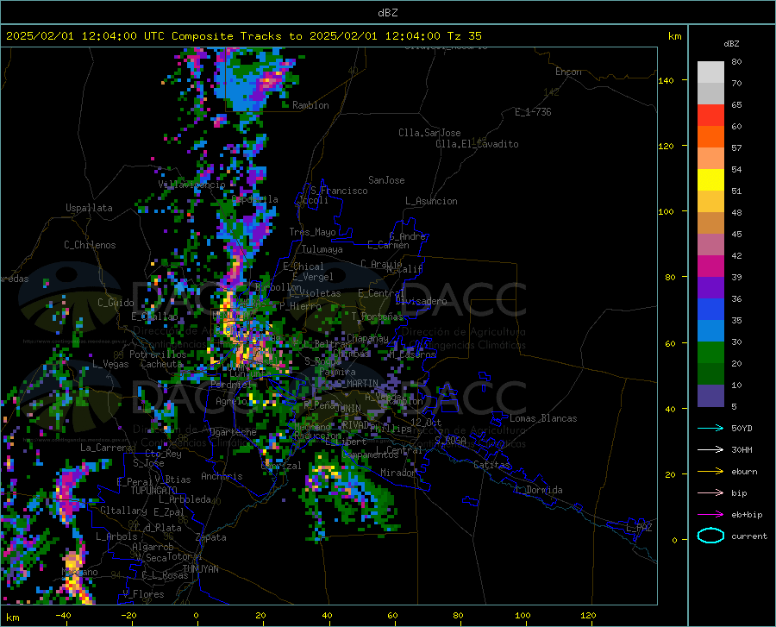This screenshot has height=627, width=776.
Task: Click the white 30HM arrow legend icon
Action: tap(710, 449)
